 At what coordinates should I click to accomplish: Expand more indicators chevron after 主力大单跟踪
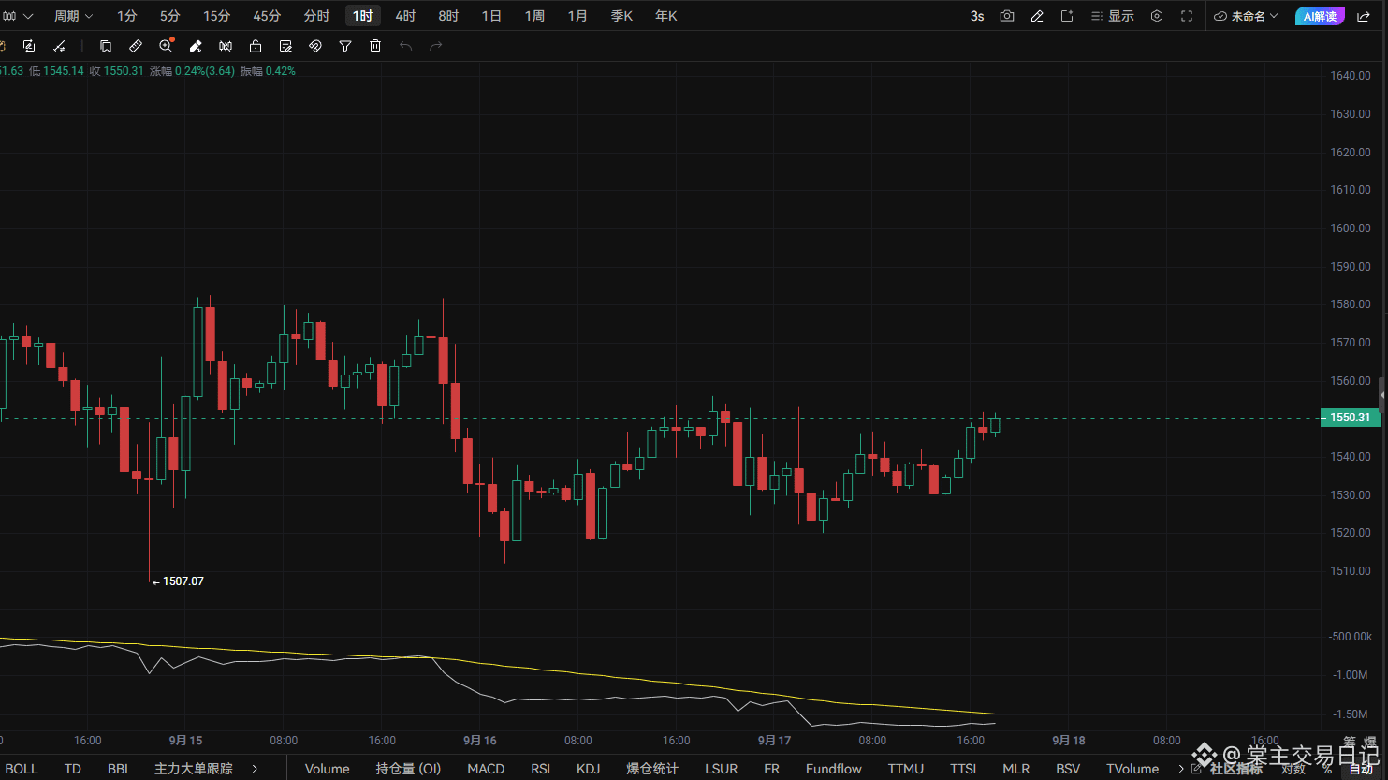255,769
